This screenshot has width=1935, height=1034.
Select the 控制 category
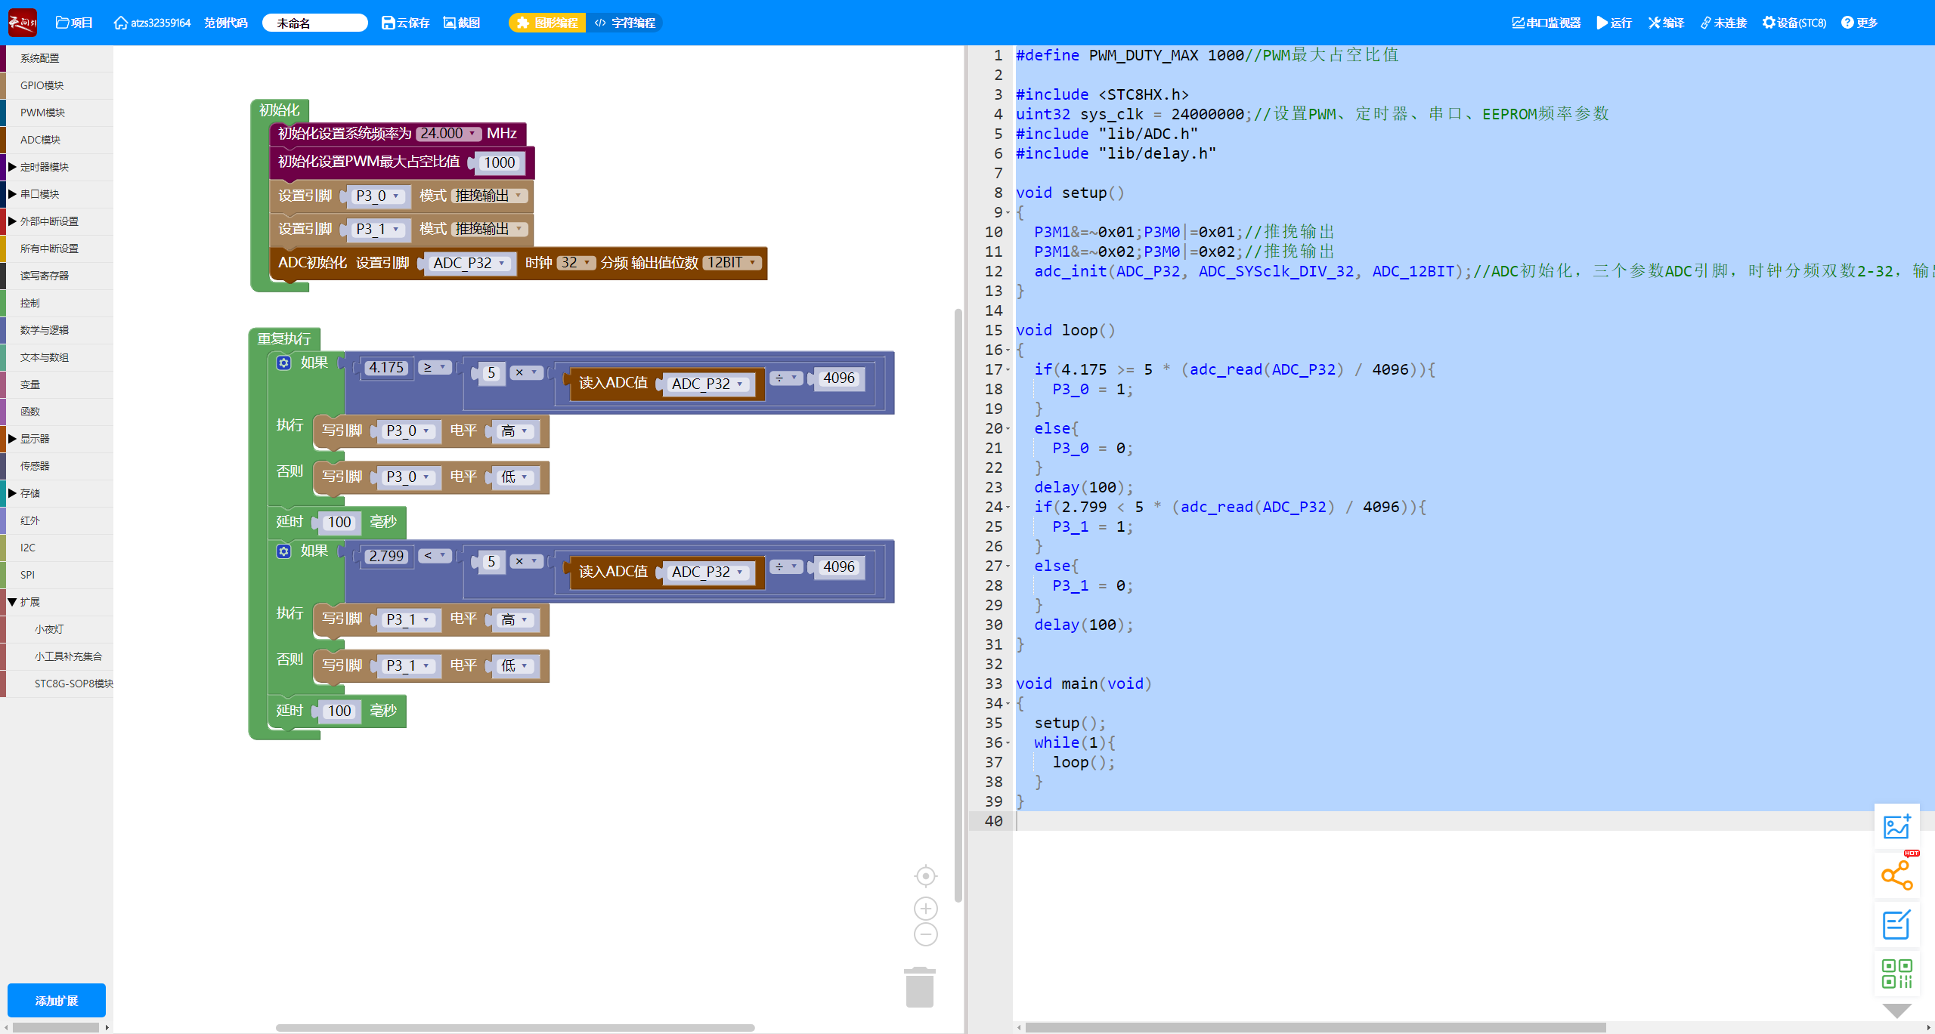tap(57, 303)
